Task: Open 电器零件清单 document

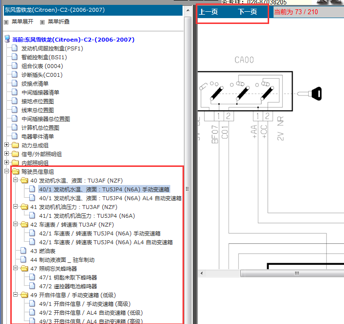Action: [38, 137]
